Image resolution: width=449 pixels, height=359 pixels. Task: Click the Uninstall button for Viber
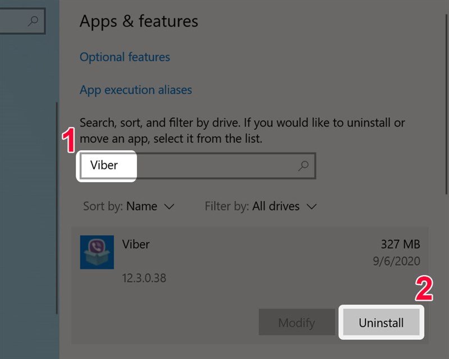point(381,323)
